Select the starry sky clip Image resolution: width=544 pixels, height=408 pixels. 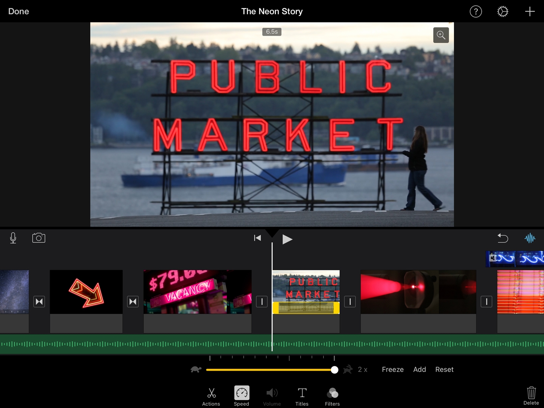click(x=14, y=292)
